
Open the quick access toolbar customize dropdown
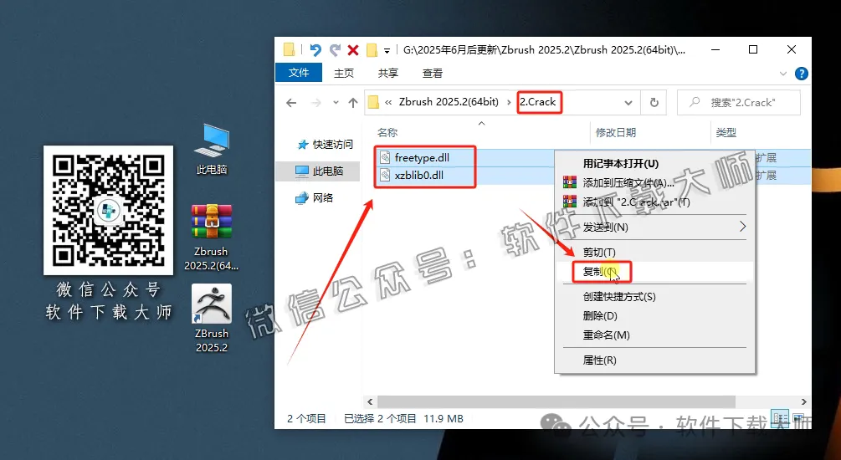(x=387, y=51)
